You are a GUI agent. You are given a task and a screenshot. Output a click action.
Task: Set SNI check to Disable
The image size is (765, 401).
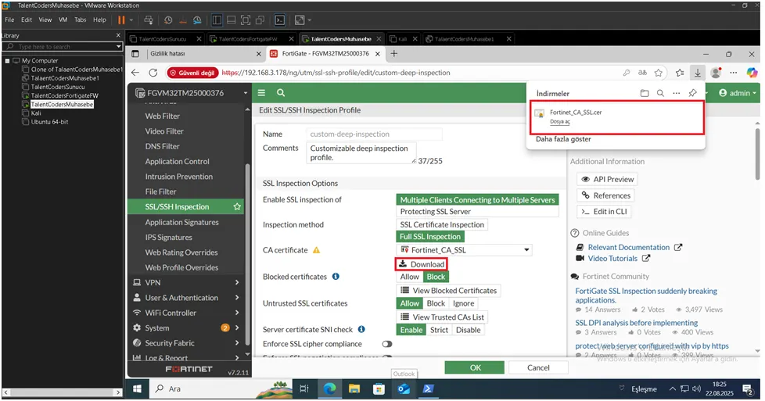469,331
